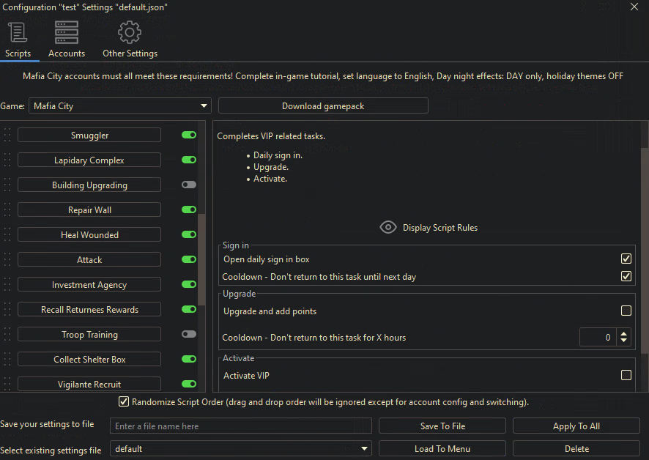This screenshot has height=460, width=649.
Task: Open Other Settings gear icon
Action: (130, 33)
